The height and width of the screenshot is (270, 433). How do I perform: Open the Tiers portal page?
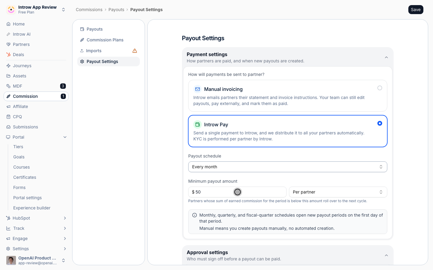pyautogui.click(x=18, y=147)
